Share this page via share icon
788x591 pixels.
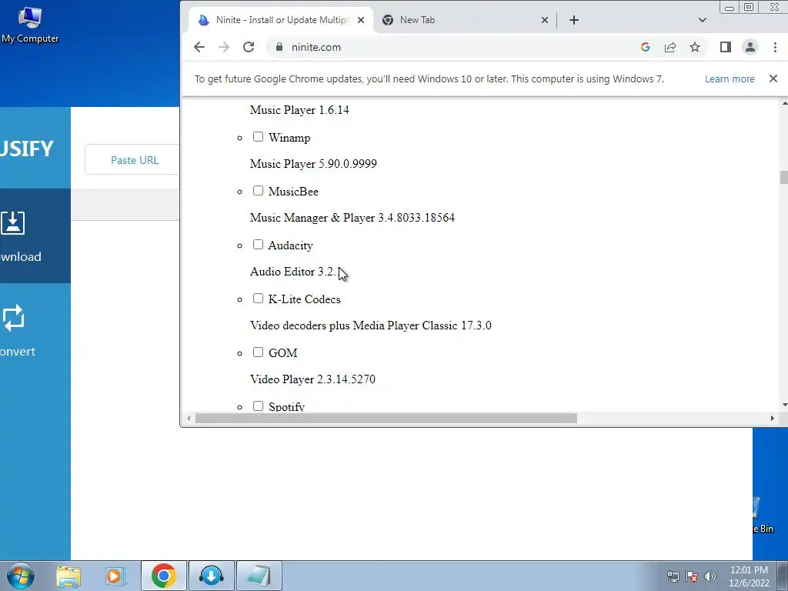(670, 47)
